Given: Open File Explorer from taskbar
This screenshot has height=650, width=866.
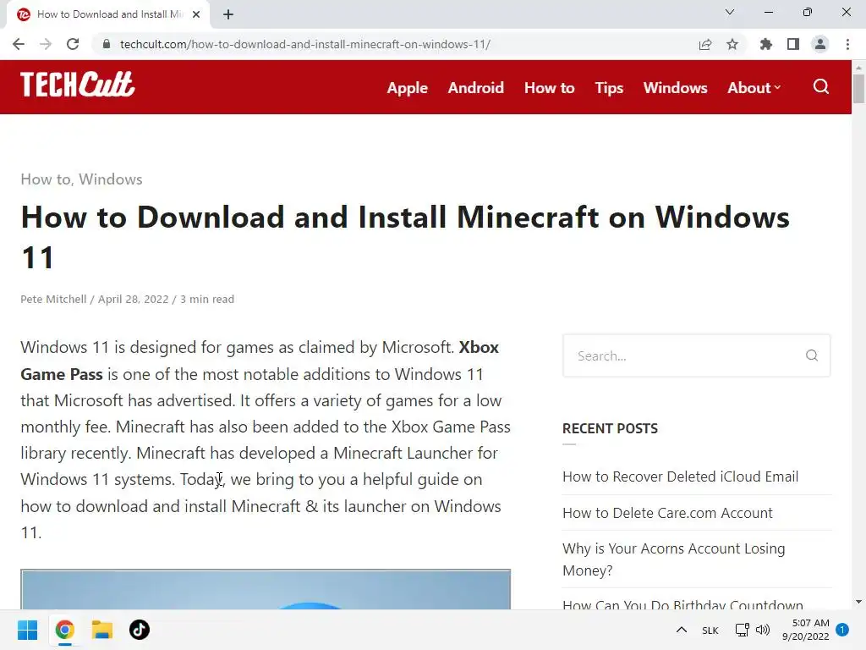Looking at the screenshot, I should [x=102, y=630].
